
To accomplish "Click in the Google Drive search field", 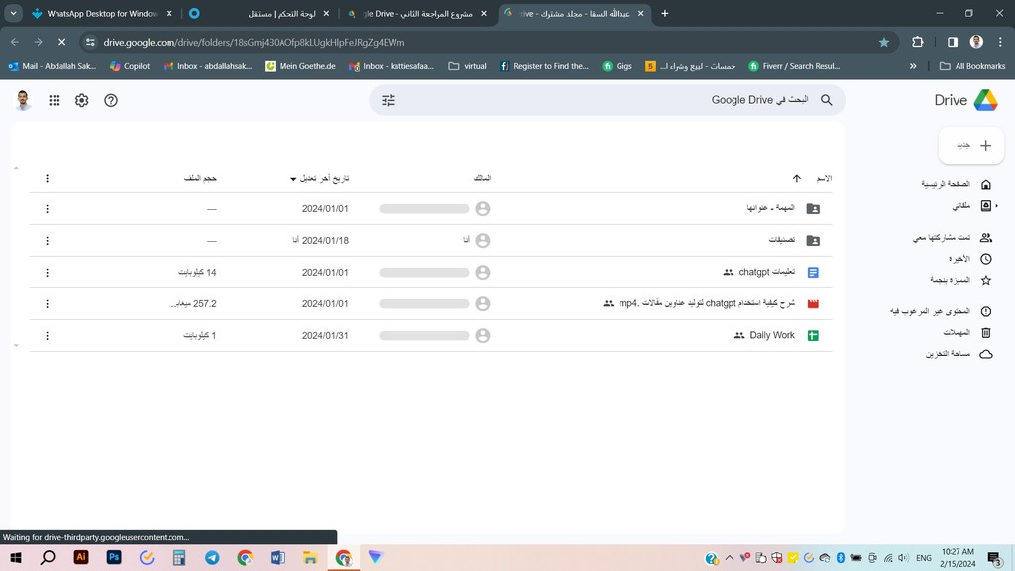I will (x=606, y=100).
